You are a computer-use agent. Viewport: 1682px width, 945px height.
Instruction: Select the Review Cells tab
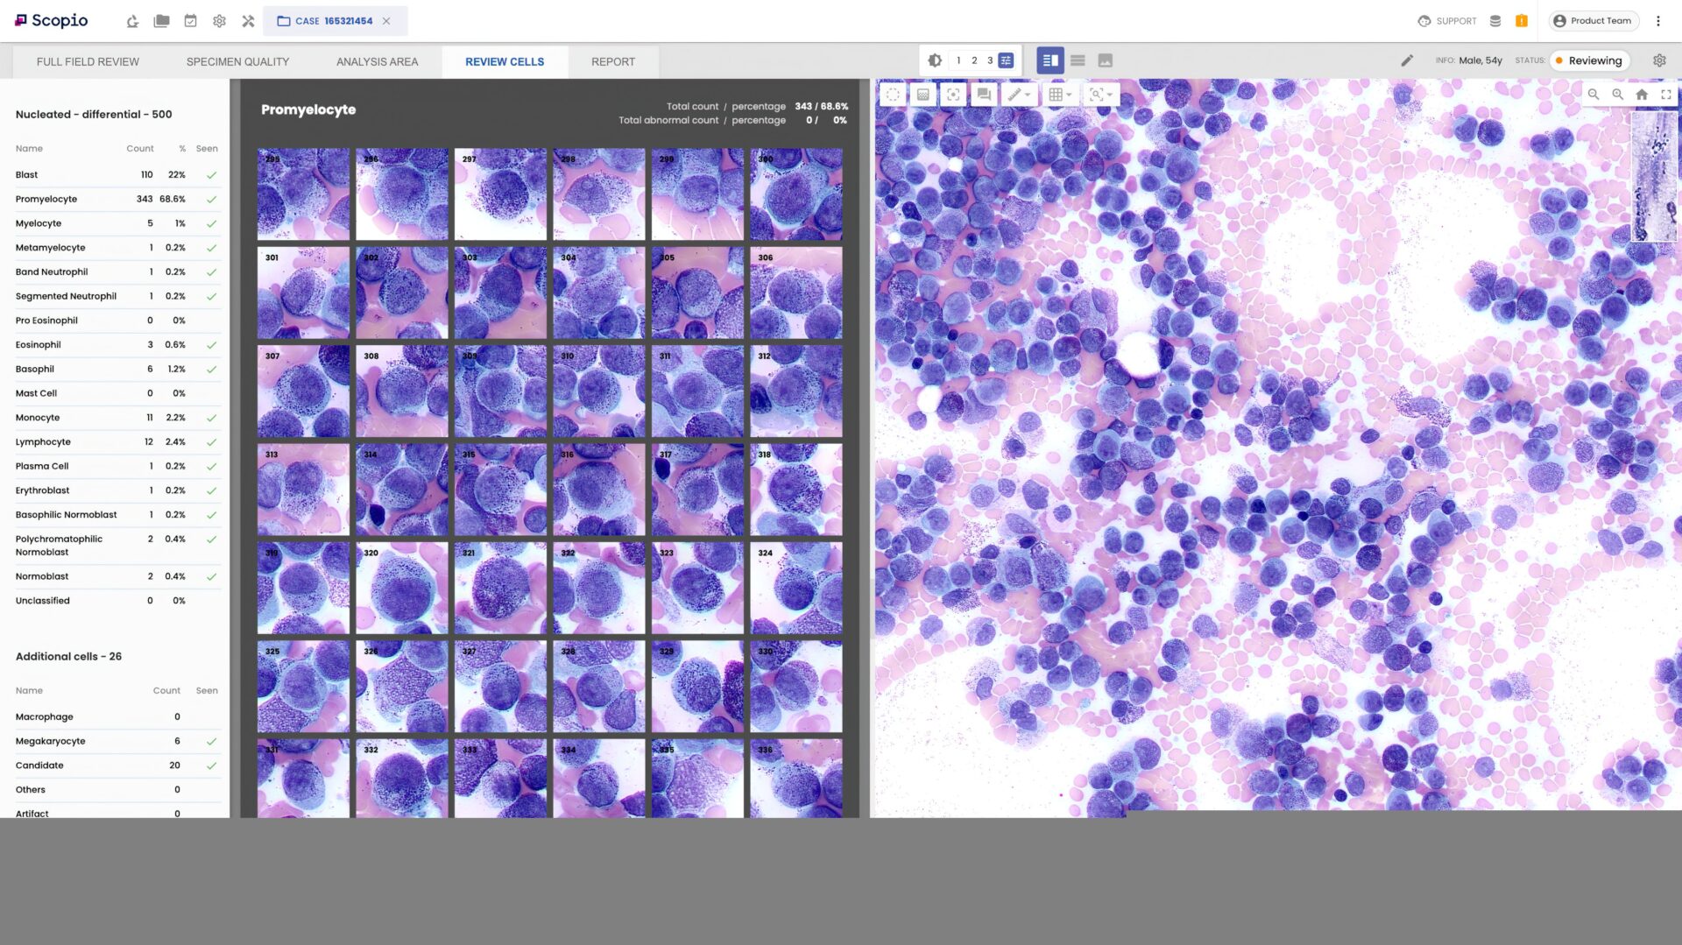pos(505,61)
